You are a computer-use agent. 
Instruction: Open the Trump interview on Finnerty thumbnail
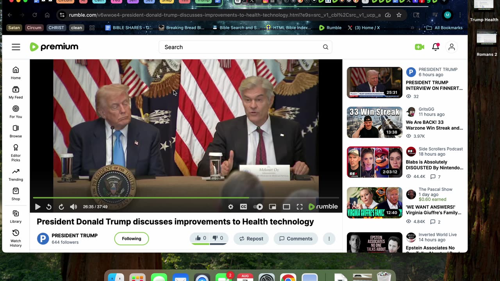[x=375, y=82]
